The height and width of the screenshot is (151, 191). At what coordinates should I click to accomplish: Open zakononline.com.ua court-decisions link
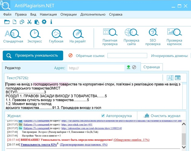point(92,128)
